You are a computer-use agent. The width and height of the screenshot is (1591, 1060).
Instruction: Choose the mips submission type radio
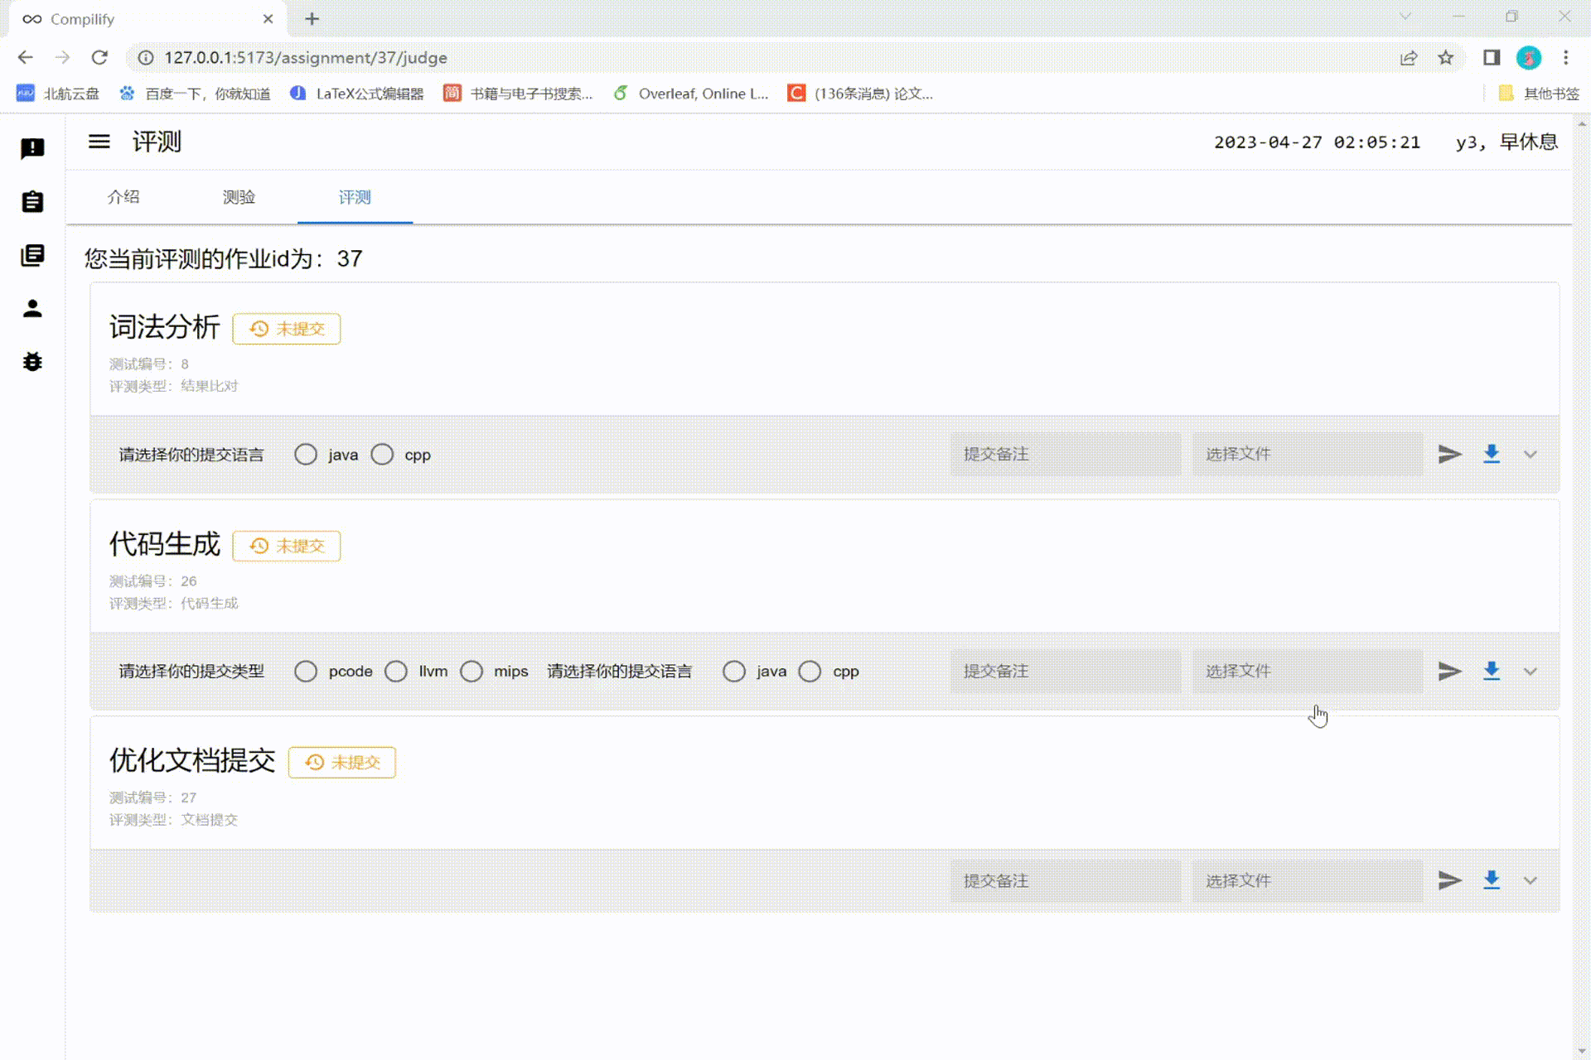[471, 672]
